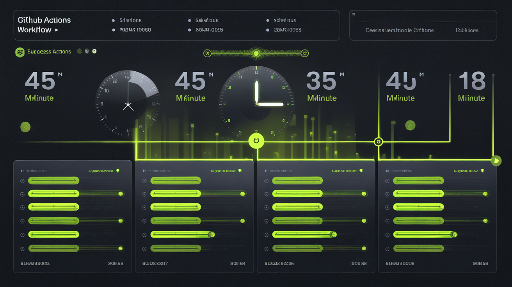Select the third row radio in the fourth panel

[388, 207]
